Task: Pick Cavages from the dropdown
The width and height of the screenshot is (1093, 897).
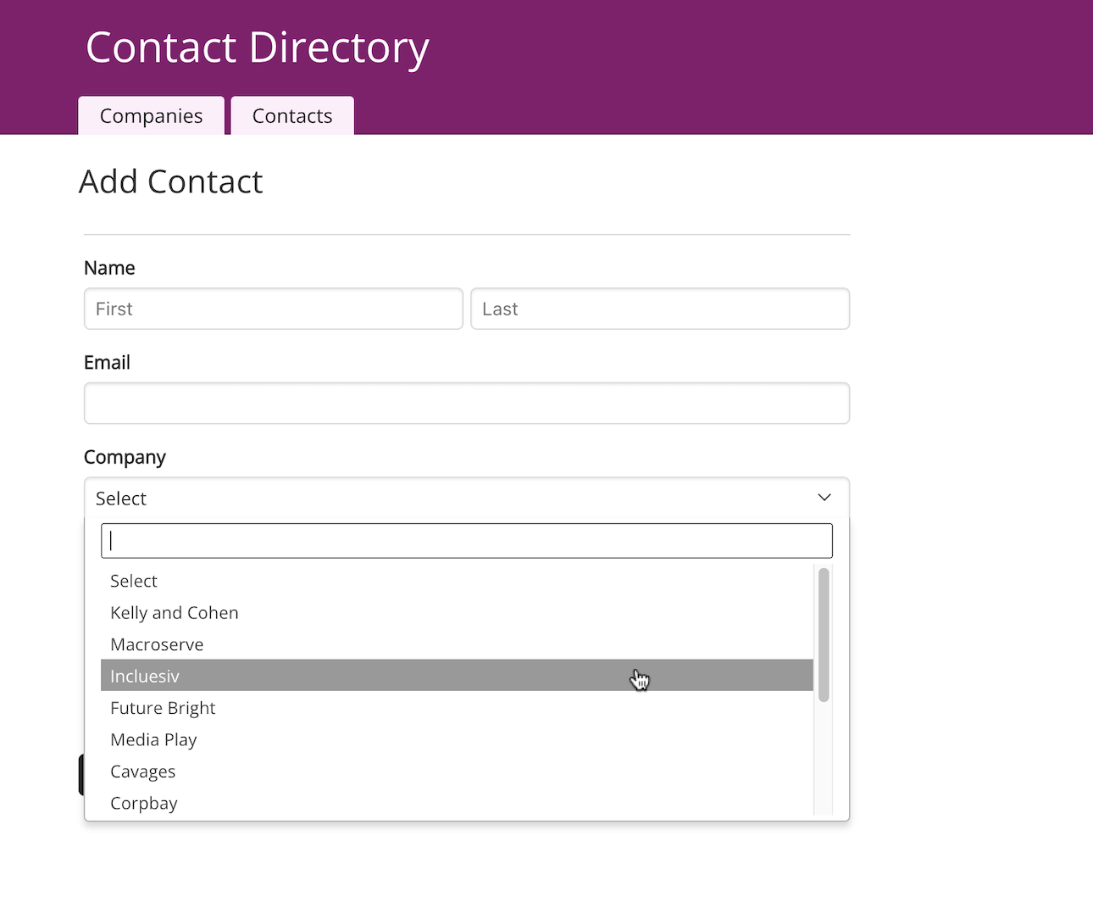Action: pos(143,772)
